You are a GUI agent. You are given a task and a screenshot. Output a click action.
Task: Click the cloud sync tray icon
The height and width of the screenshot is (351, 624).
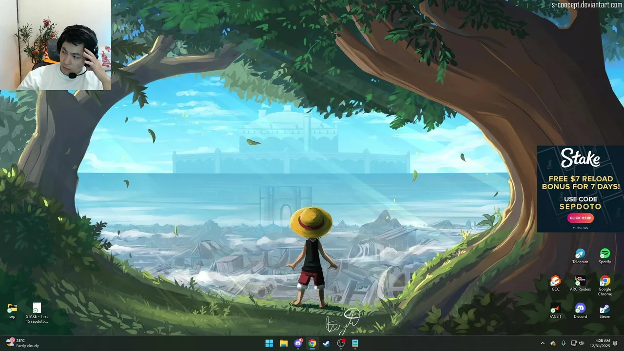(553, 343)
